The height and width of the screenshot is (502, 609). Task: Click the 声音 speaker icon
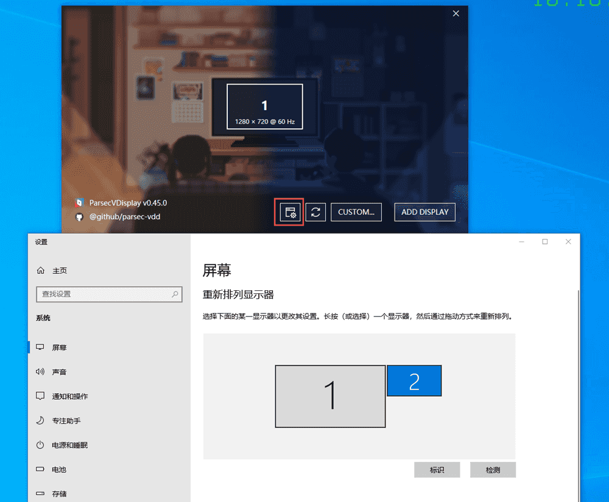click(41, 372)
